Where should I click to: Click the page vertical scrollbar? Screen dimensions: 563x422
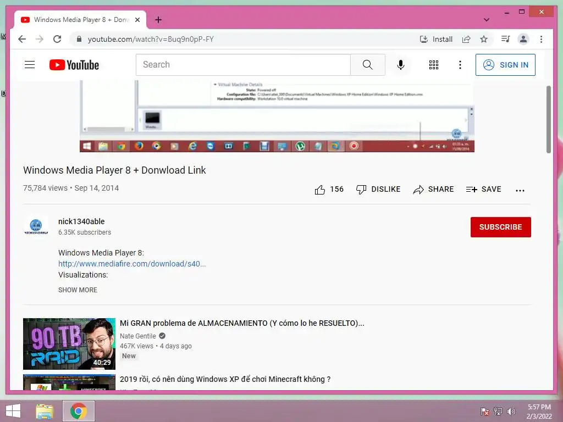coord(549,119)
